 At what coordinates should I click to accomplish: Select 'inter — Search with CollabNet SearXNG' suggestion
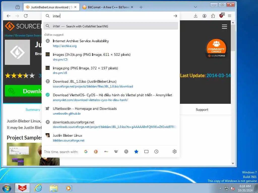(111, 26)
